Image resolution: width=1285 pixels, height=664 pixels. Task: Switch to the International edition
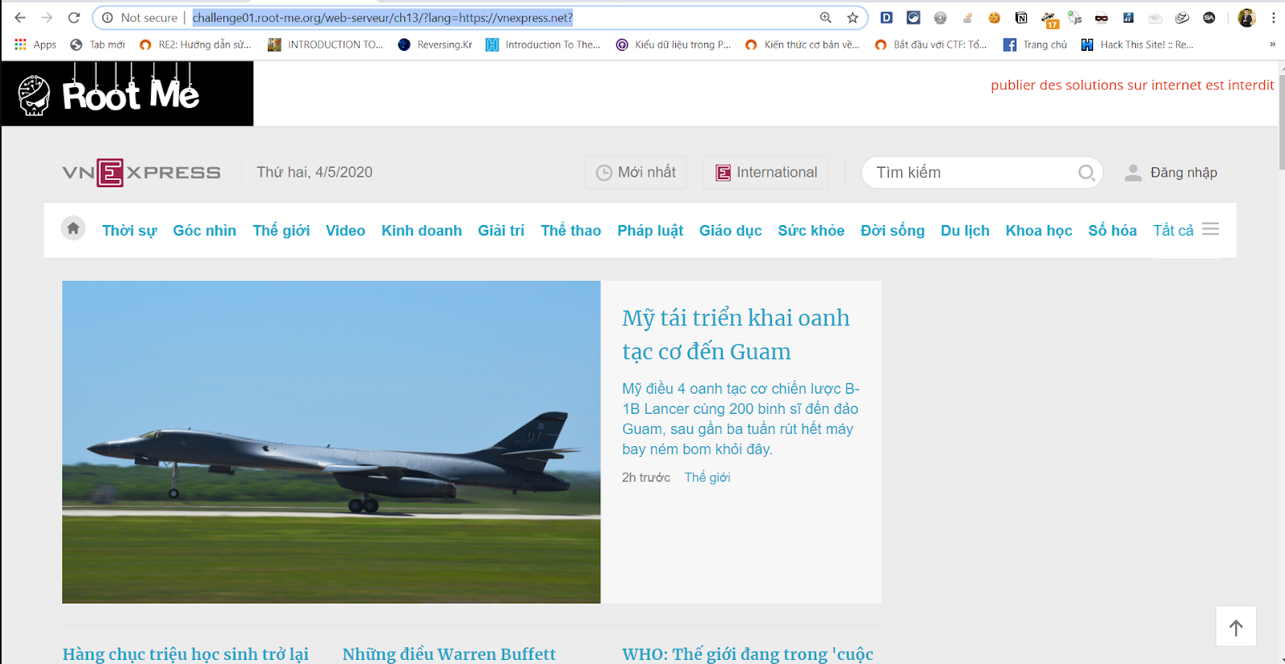pyautogui.click(x=766, y=173)
